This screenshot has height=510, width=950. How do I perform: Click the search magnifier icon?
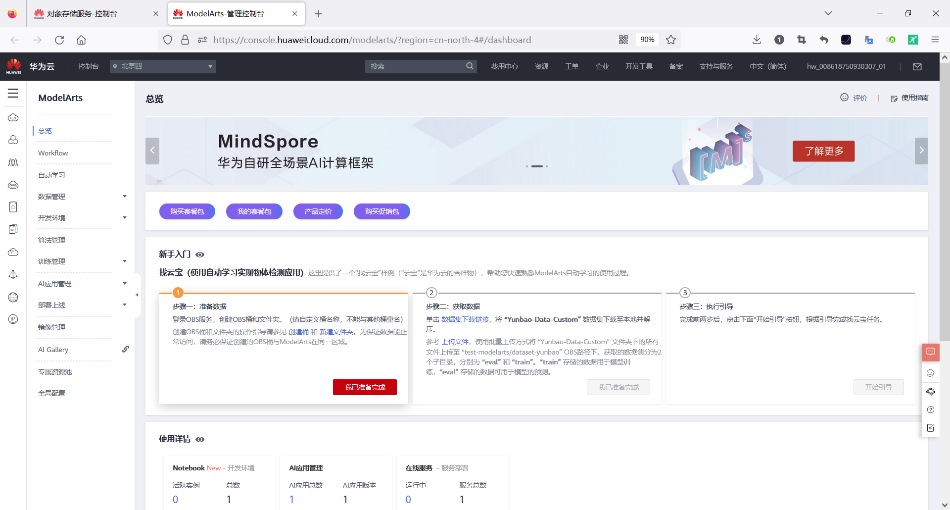(470, 66)
